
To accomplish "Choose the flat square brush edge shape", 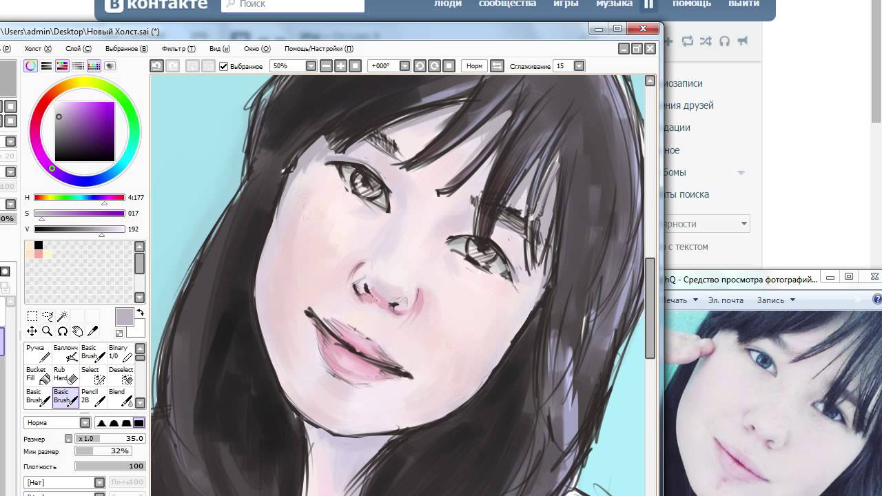I will 139,423.
